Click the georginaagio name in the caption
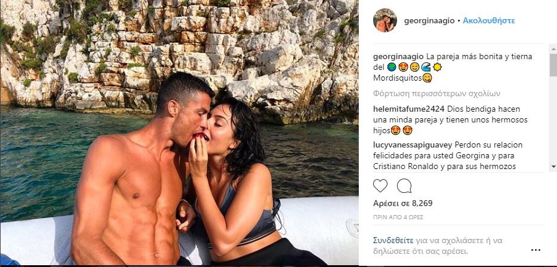Viewport: 557px width, 267px height. [x=398, y=57]
